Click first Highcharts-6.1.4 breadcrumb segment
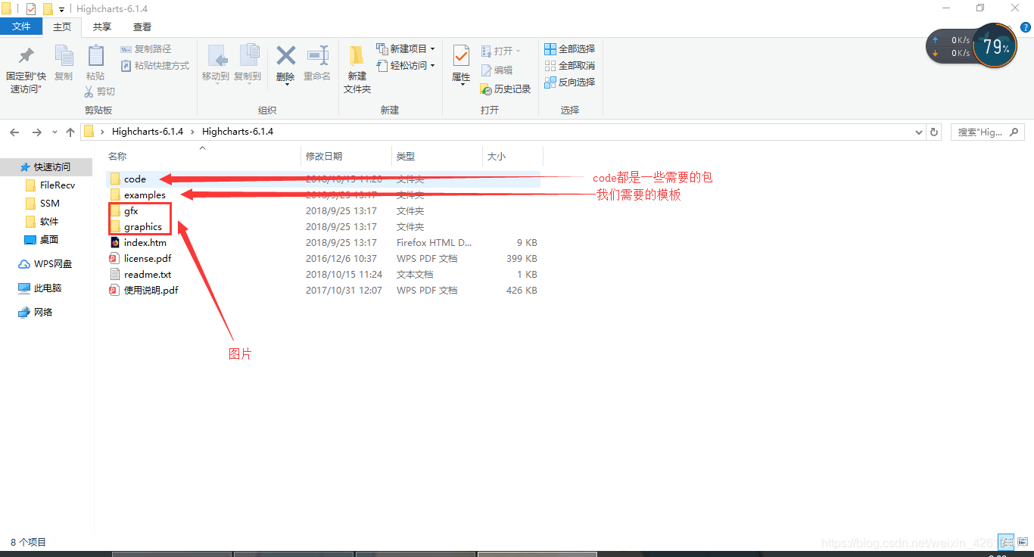The width and height of the screenshot is (1034, 557). [148, 132]
